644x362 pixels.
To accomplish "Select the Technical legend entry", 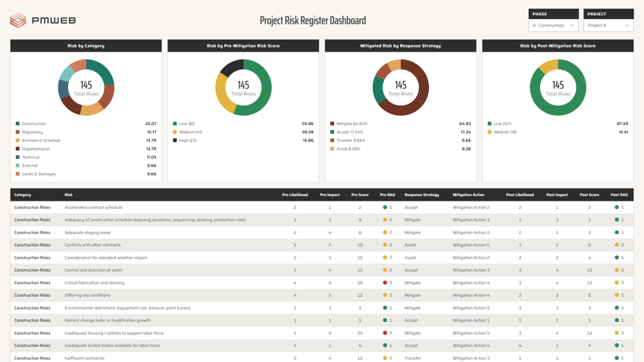I will pyautogui.click(x=27, y=158).
